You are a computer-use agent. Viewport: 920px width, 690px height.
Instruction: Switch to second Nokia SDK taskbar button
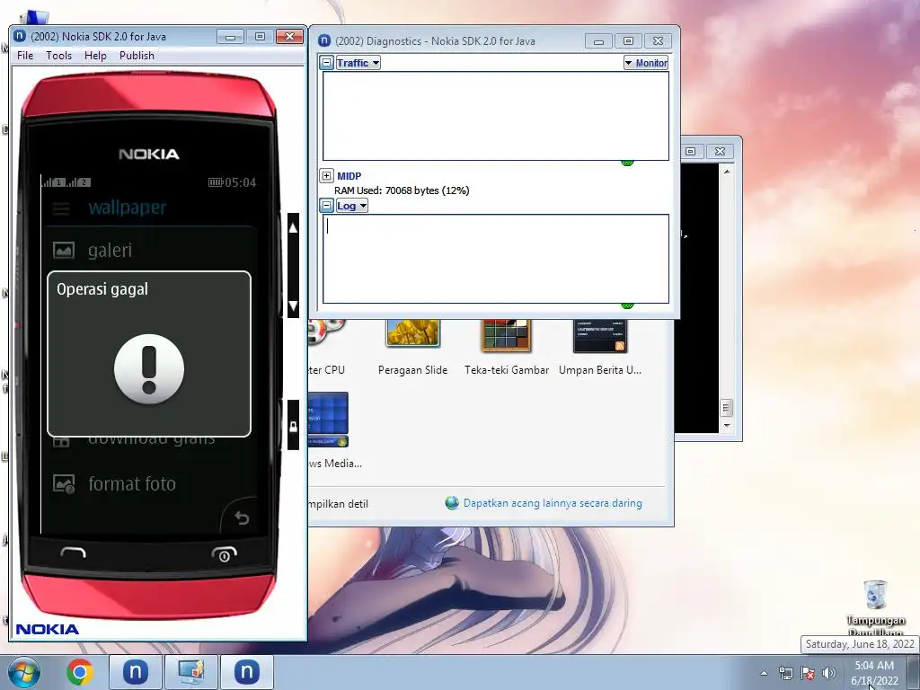247,672
